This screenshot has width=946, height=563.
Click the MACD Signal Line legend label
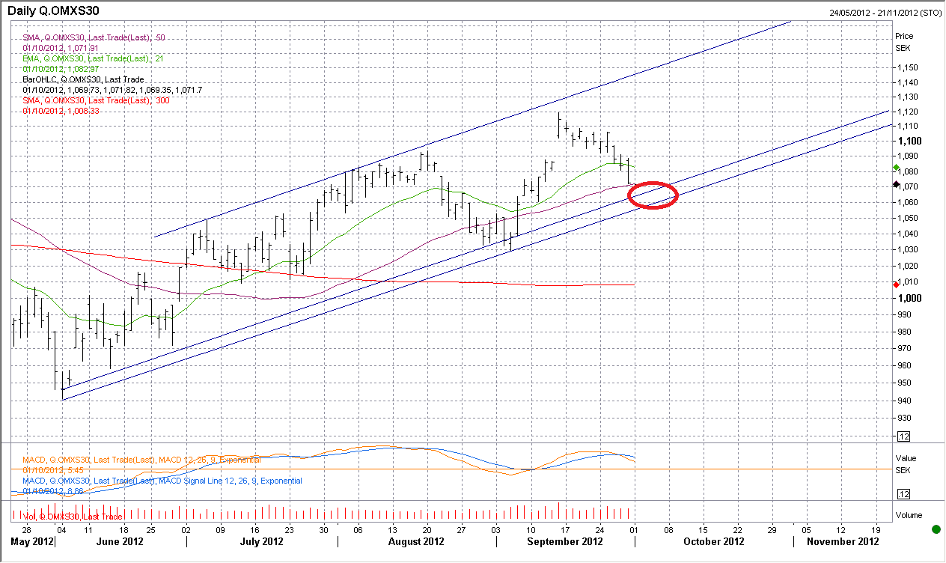click(162, 481)
